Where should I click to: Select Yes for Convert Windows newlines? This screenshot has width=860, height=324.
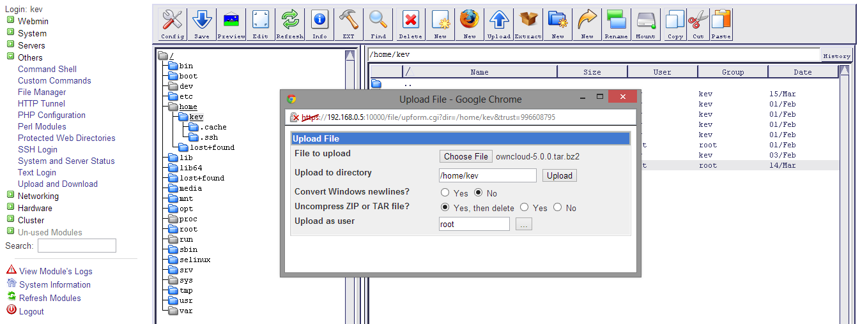tap(445, 193)
